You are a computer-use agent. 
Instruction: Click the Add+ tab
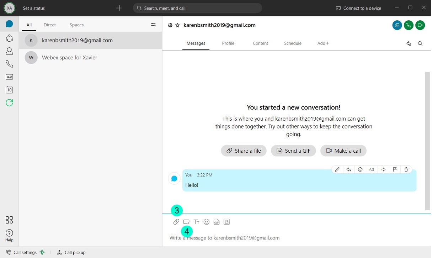(323, 43)
